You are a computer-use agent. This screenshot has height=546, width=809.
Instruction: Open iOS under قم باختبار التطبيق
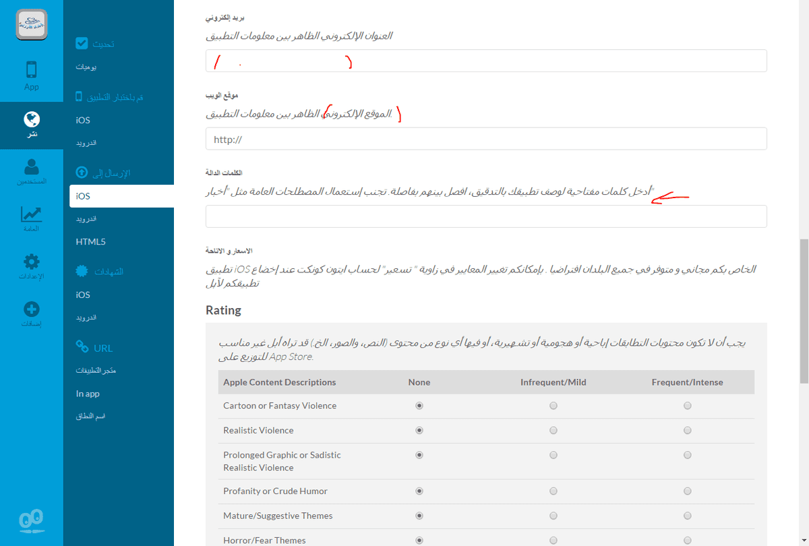[x=83, y=120]
